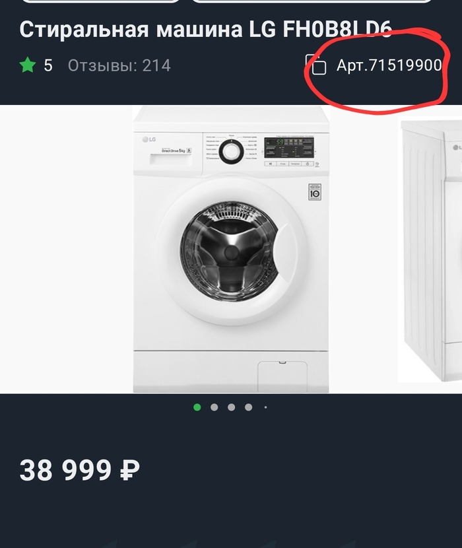Tap the 10-year warranty badge on the washer
This screenshot has height=548, width=462.
click(x=315, y=191)
